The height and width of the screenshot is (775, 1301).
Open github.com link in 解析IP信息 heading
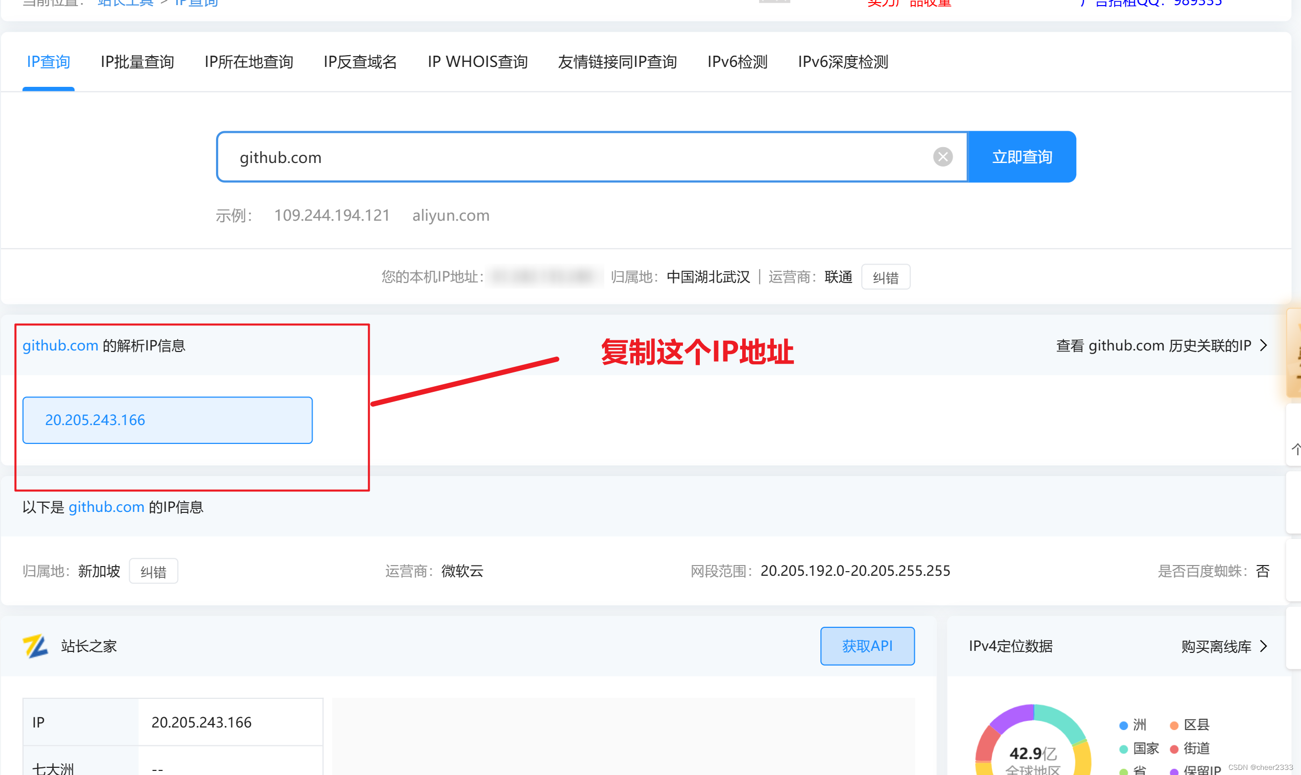pos(61,346)
